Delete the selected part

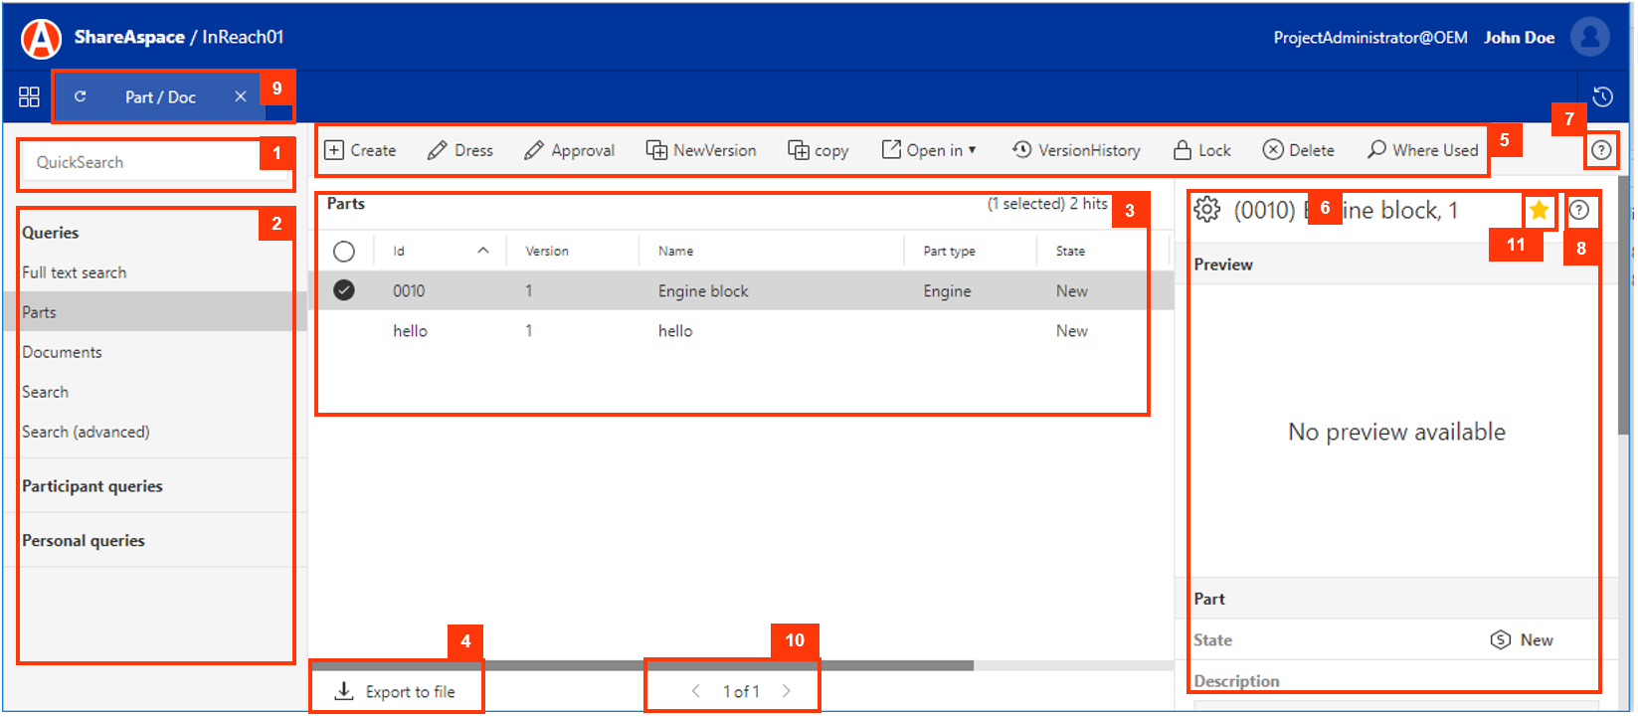1299,150
